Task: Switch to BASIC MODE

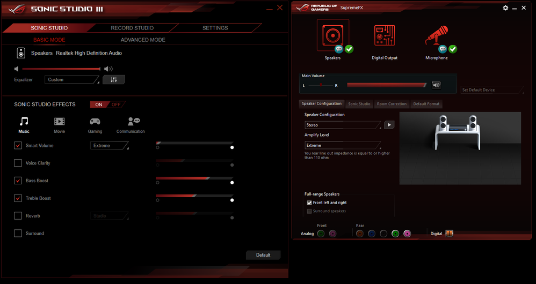Action: (49, 40)
